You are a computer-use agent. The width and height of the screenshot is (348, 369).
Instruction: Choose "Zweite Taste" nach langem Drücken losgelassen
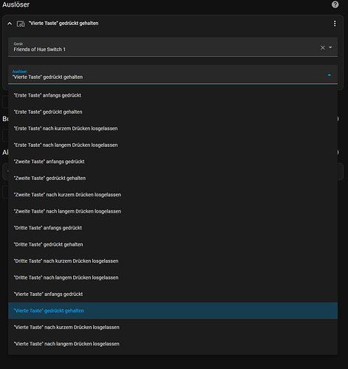[x=173, y=211]
